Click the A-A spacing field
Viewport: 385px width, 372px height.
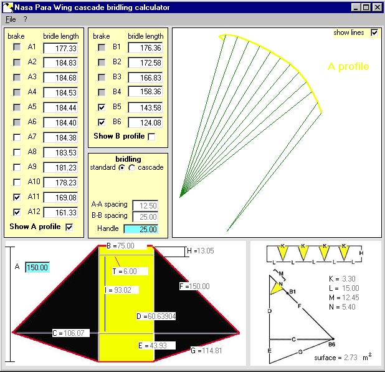[x=145, y=205]
